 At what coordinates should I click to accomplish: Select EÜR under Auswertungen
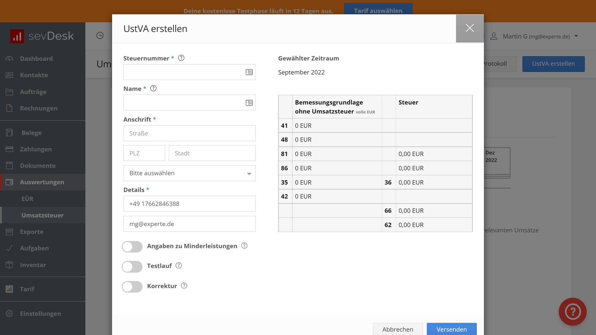click(x=27, y=199)
